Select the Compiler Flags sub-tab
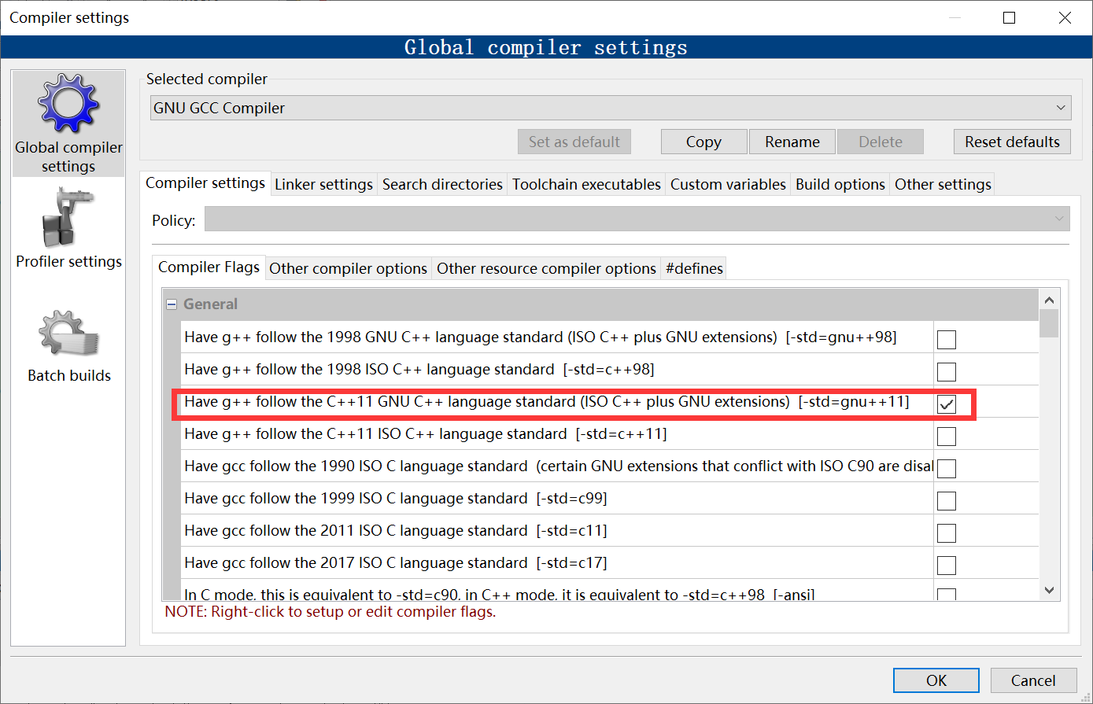 pos(209,267)
